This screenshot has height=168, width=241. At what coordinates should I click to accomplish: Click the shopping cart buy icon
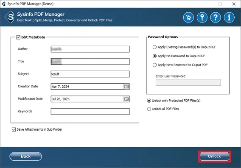(x=188, y=17)
